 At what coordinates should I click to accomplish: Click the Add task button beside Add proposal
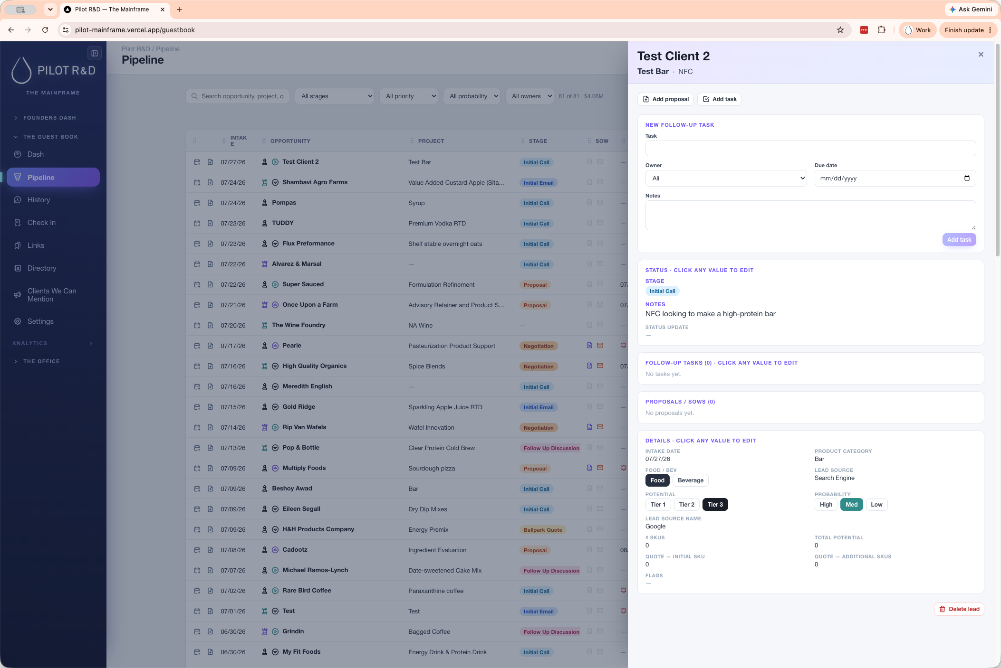click(720, 99)
